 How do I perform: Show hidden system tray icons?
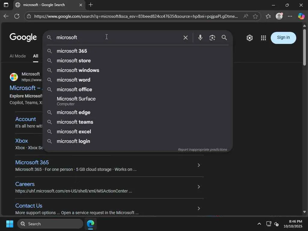pos(259,224)
